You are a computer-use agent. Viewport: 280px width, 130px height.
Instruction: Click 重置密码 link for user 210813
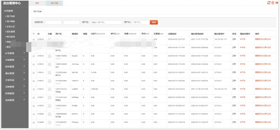coord(258,81)
